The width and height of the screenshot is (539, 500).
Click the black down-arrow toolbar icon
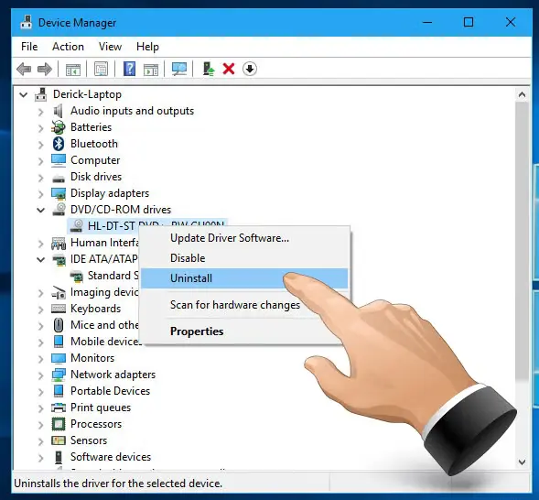(x=250, y=69)
